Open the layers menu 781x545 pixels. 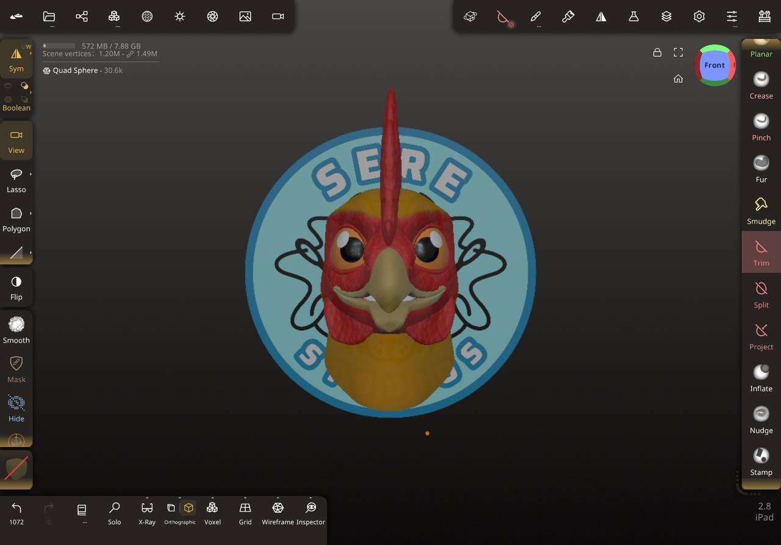coord(666,16)
